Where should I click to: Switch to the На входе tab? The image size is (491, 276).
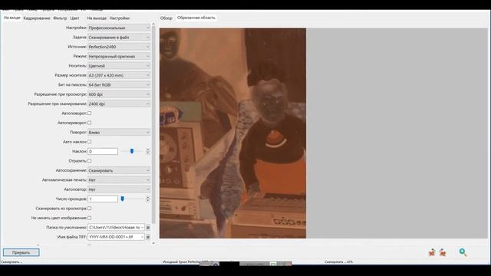tap(12, 18)
